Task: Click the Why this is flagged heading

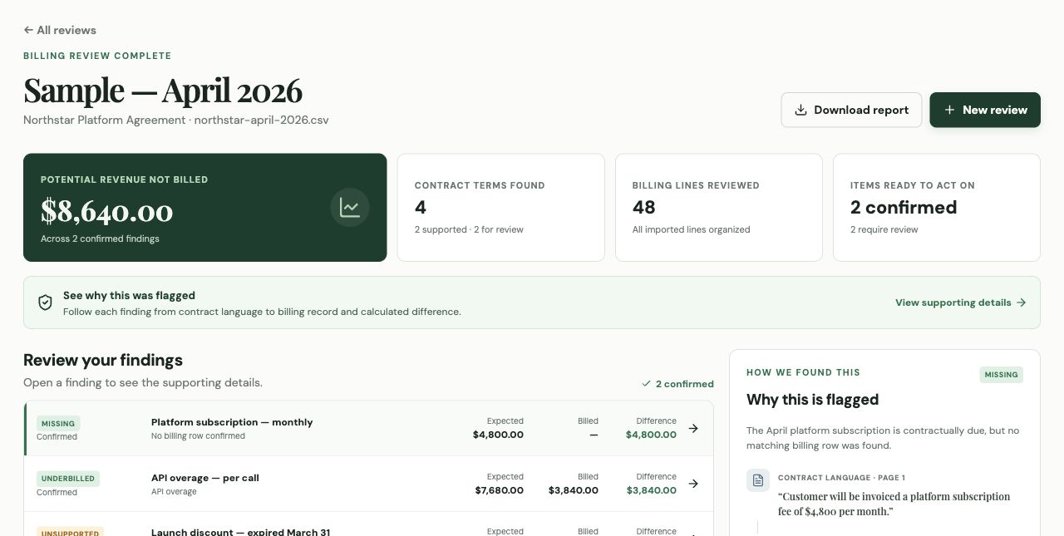Action: pos(812,400)
